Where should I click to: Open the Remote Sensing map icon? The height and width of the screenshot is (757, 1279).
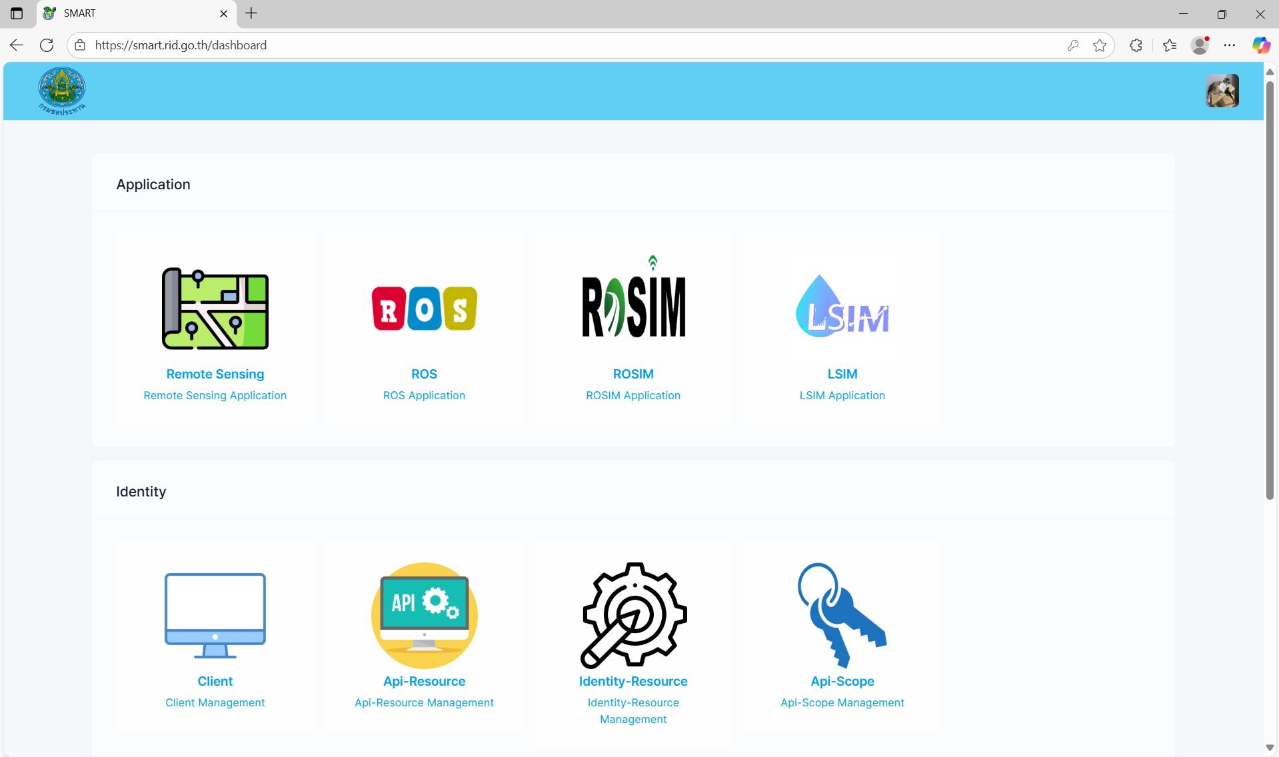pyautogui.click(x=215, y=309)
